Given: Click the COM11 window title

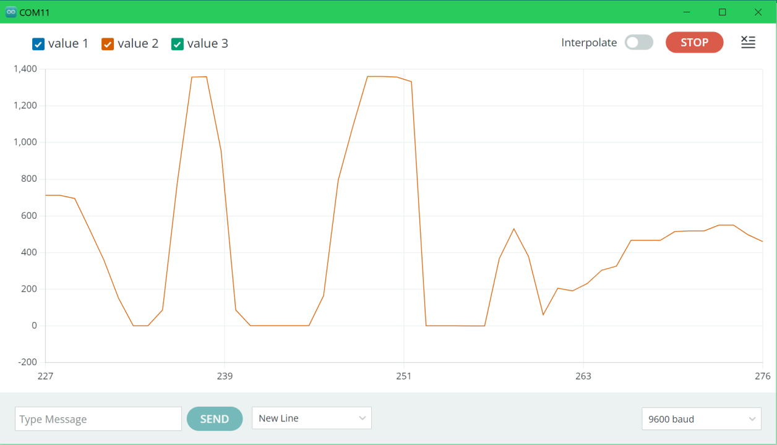Looking at the screenshot, I should coord(35,12).
